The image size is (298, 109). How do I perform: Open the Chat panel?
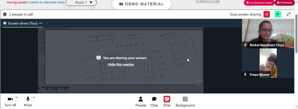tap(154, 102)
